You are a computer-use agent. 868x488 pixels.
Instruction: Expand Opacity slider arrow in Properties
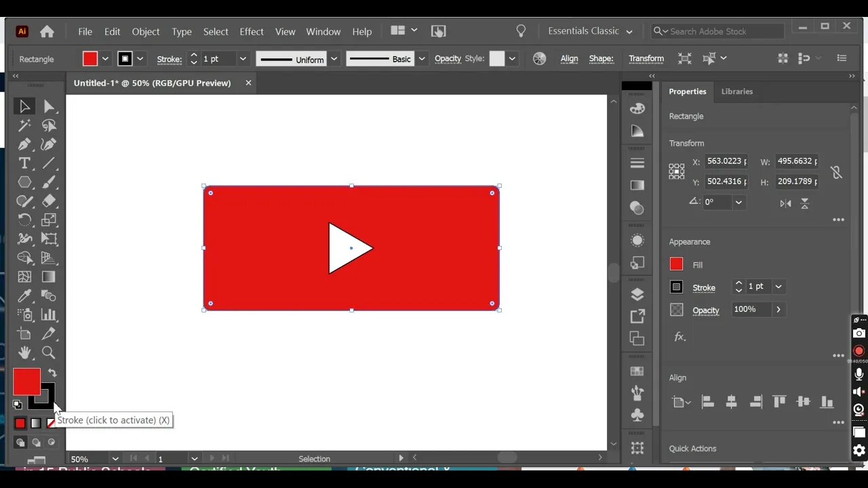pos(778,309)
